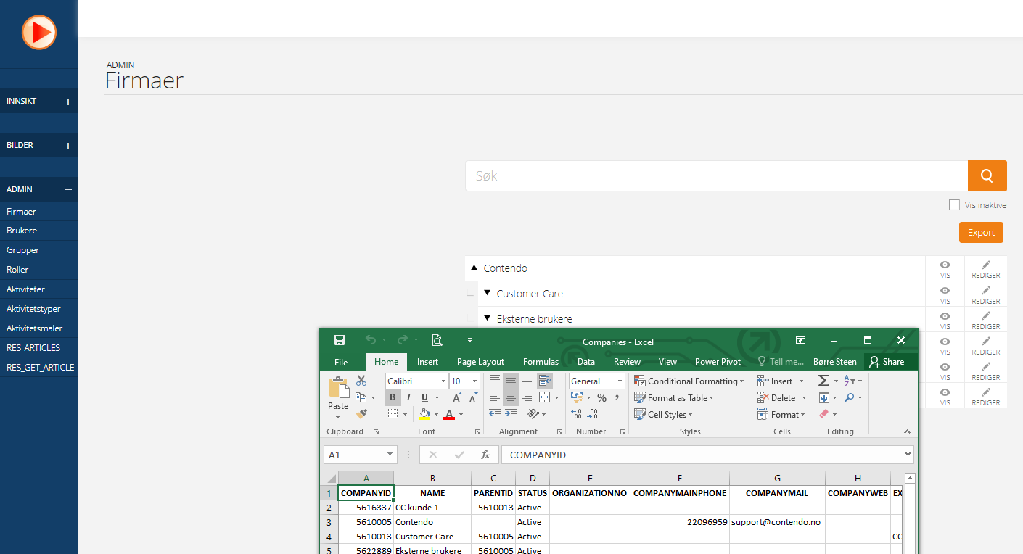Apply percent style number format
1023x554 pixels.
(x=601, y=397)
